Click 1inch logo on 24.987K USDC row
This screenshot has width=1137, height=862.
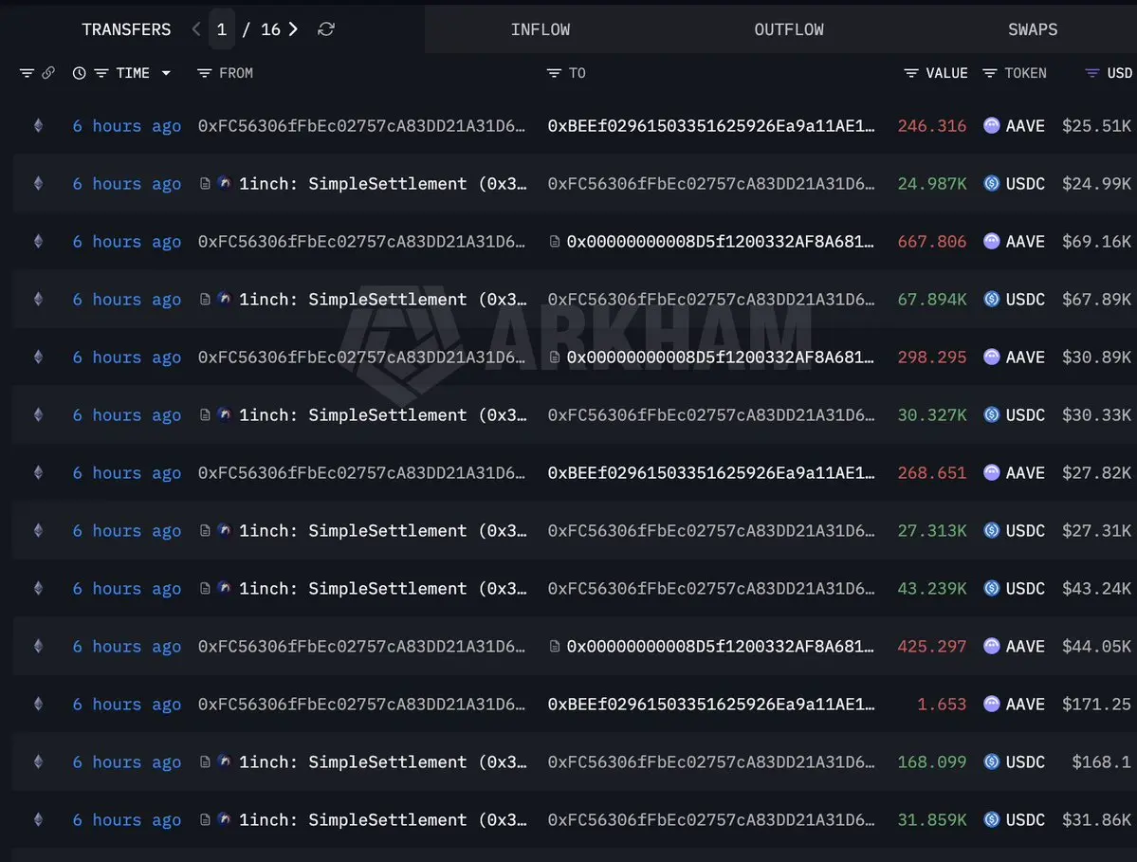(225, 183)
